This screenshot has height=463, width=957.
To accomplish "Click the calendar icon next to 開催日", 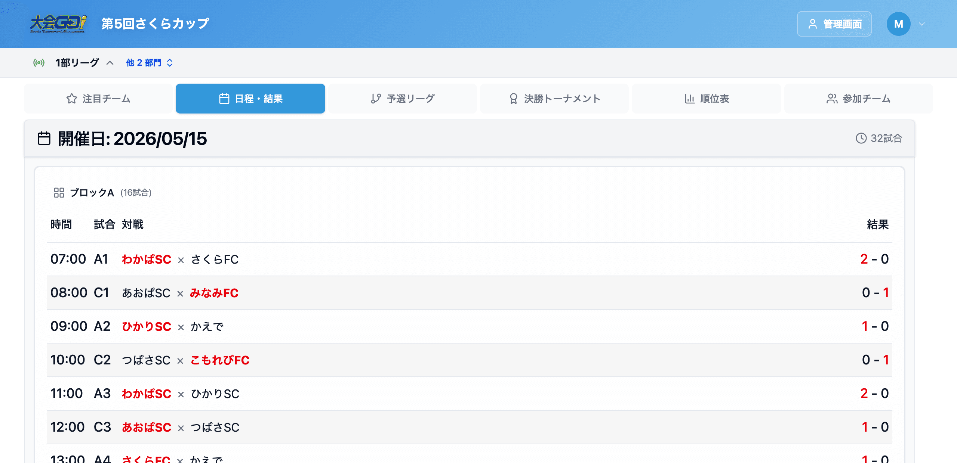I will tap(44, 139).
